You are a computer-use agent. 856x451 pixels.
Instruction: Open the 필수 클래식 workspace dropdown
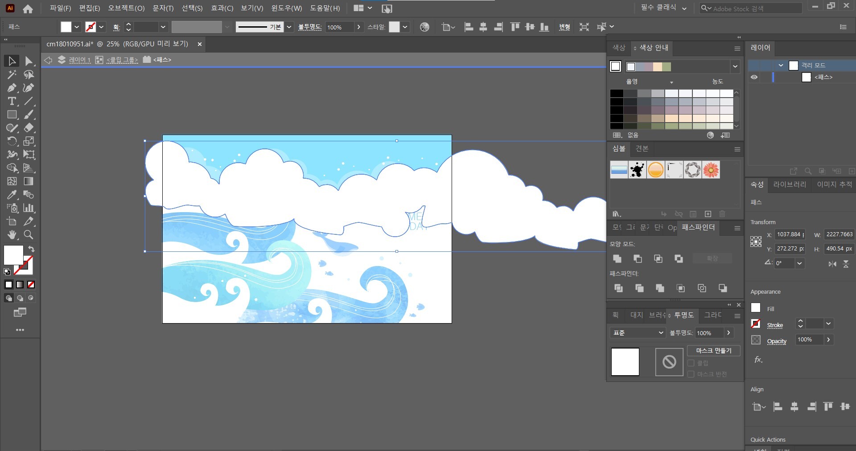(x=663, y=8)
